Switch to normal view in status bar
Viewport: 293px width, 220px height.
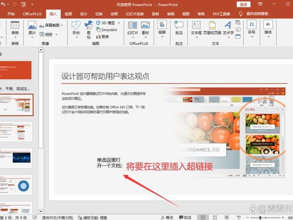click(x=203, y=217)
